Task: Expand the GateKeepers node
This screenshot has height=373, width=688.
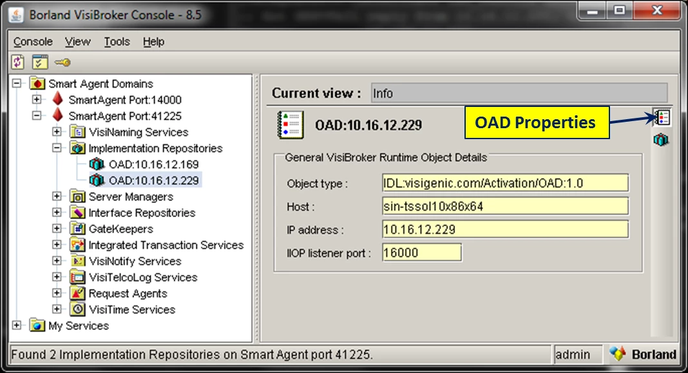Action: tap(57, 228)
